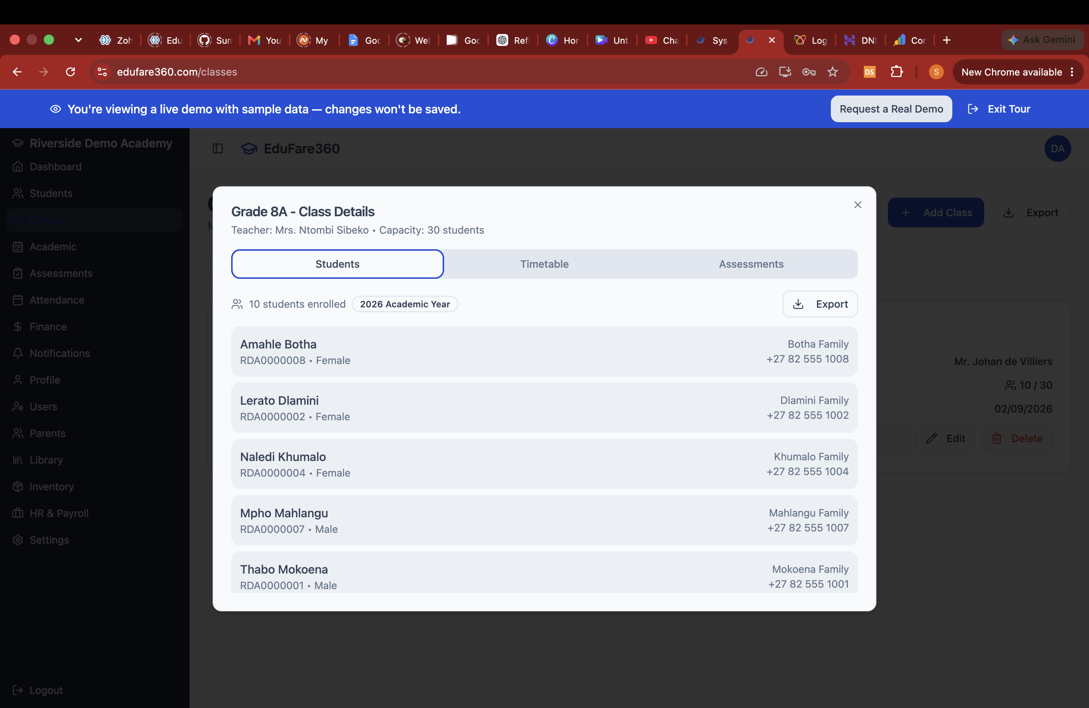Open new browser tab with plus icon
1089x708 pixels.
(947, 40)
